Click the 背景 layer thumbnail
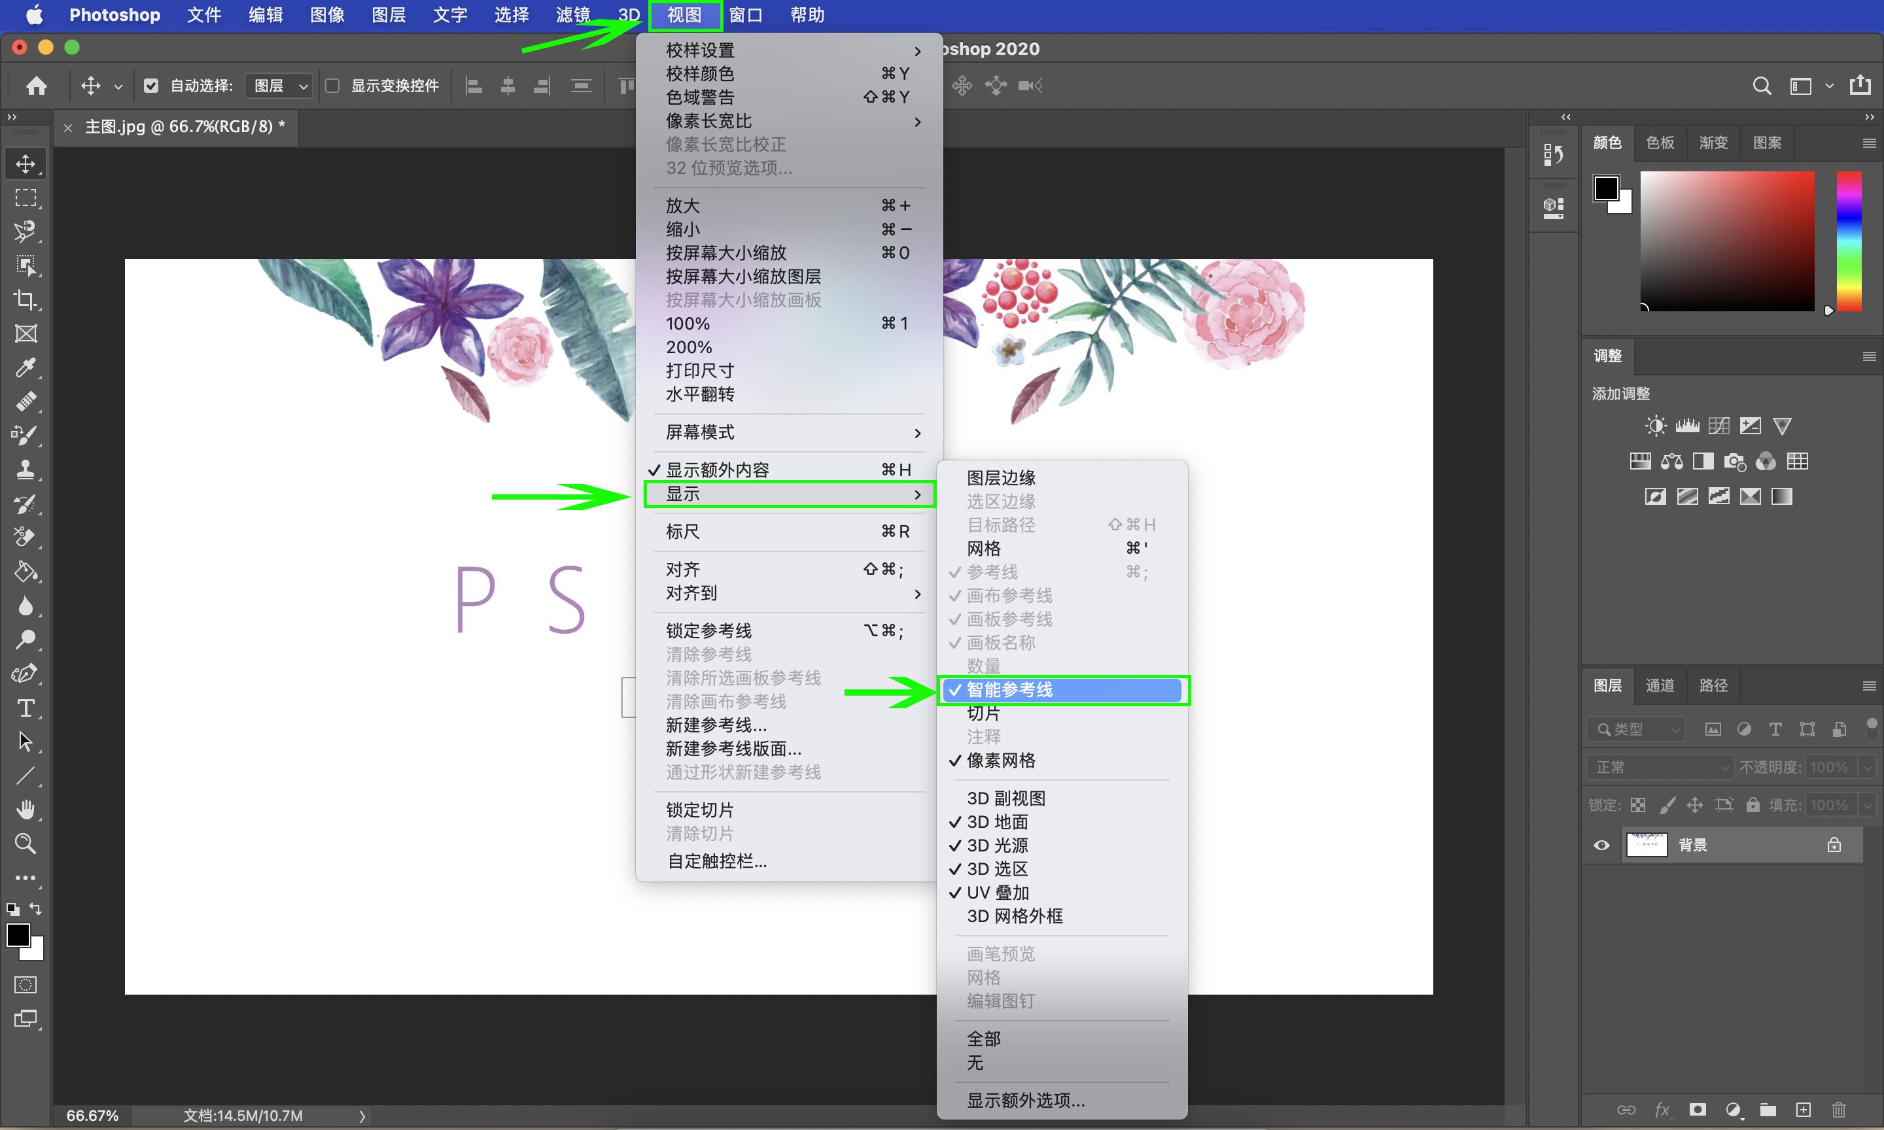Viewport: 1884px width, 1130px height. (1647, 846)
